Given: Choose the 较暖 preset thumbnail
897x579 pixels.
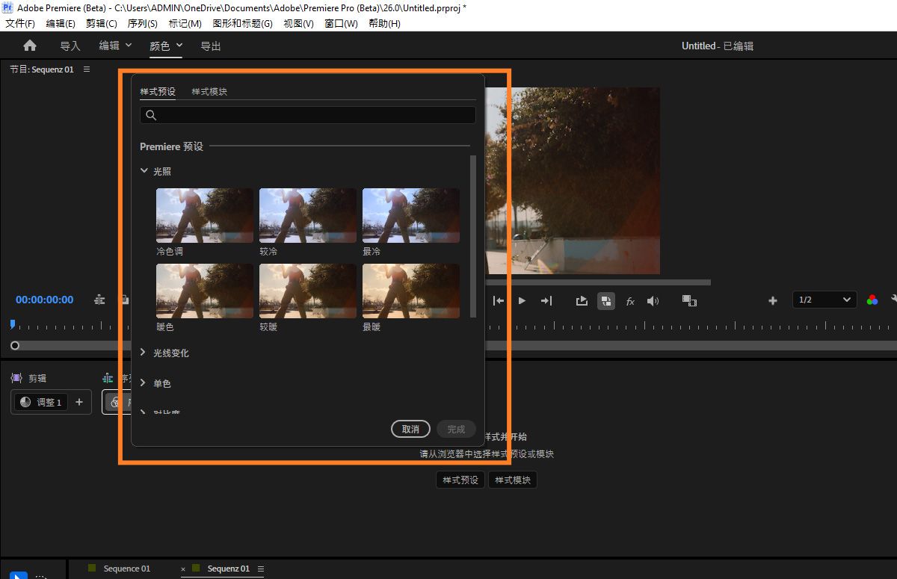Looking at the screenshot, I should pos(308,291).
